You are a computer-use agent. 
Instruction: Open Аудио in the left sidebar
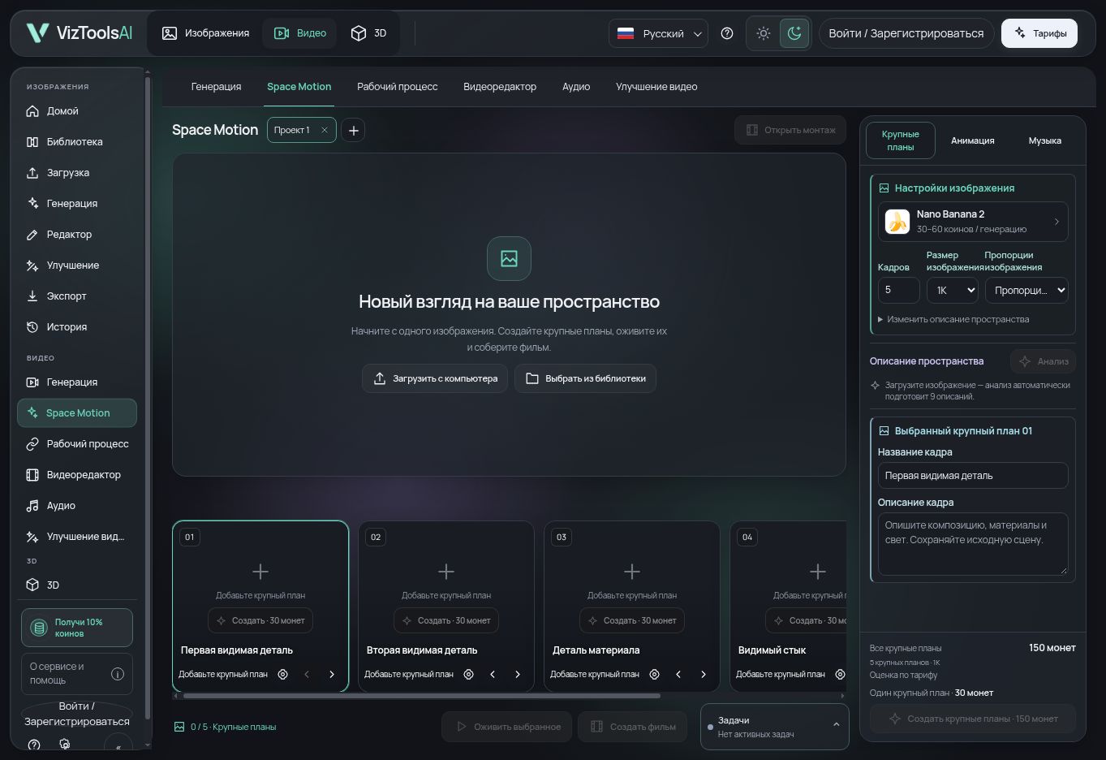point(77,506)
